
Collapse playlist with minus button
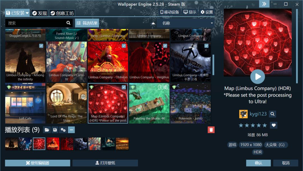pyautogui.click(x=71, y=130)
